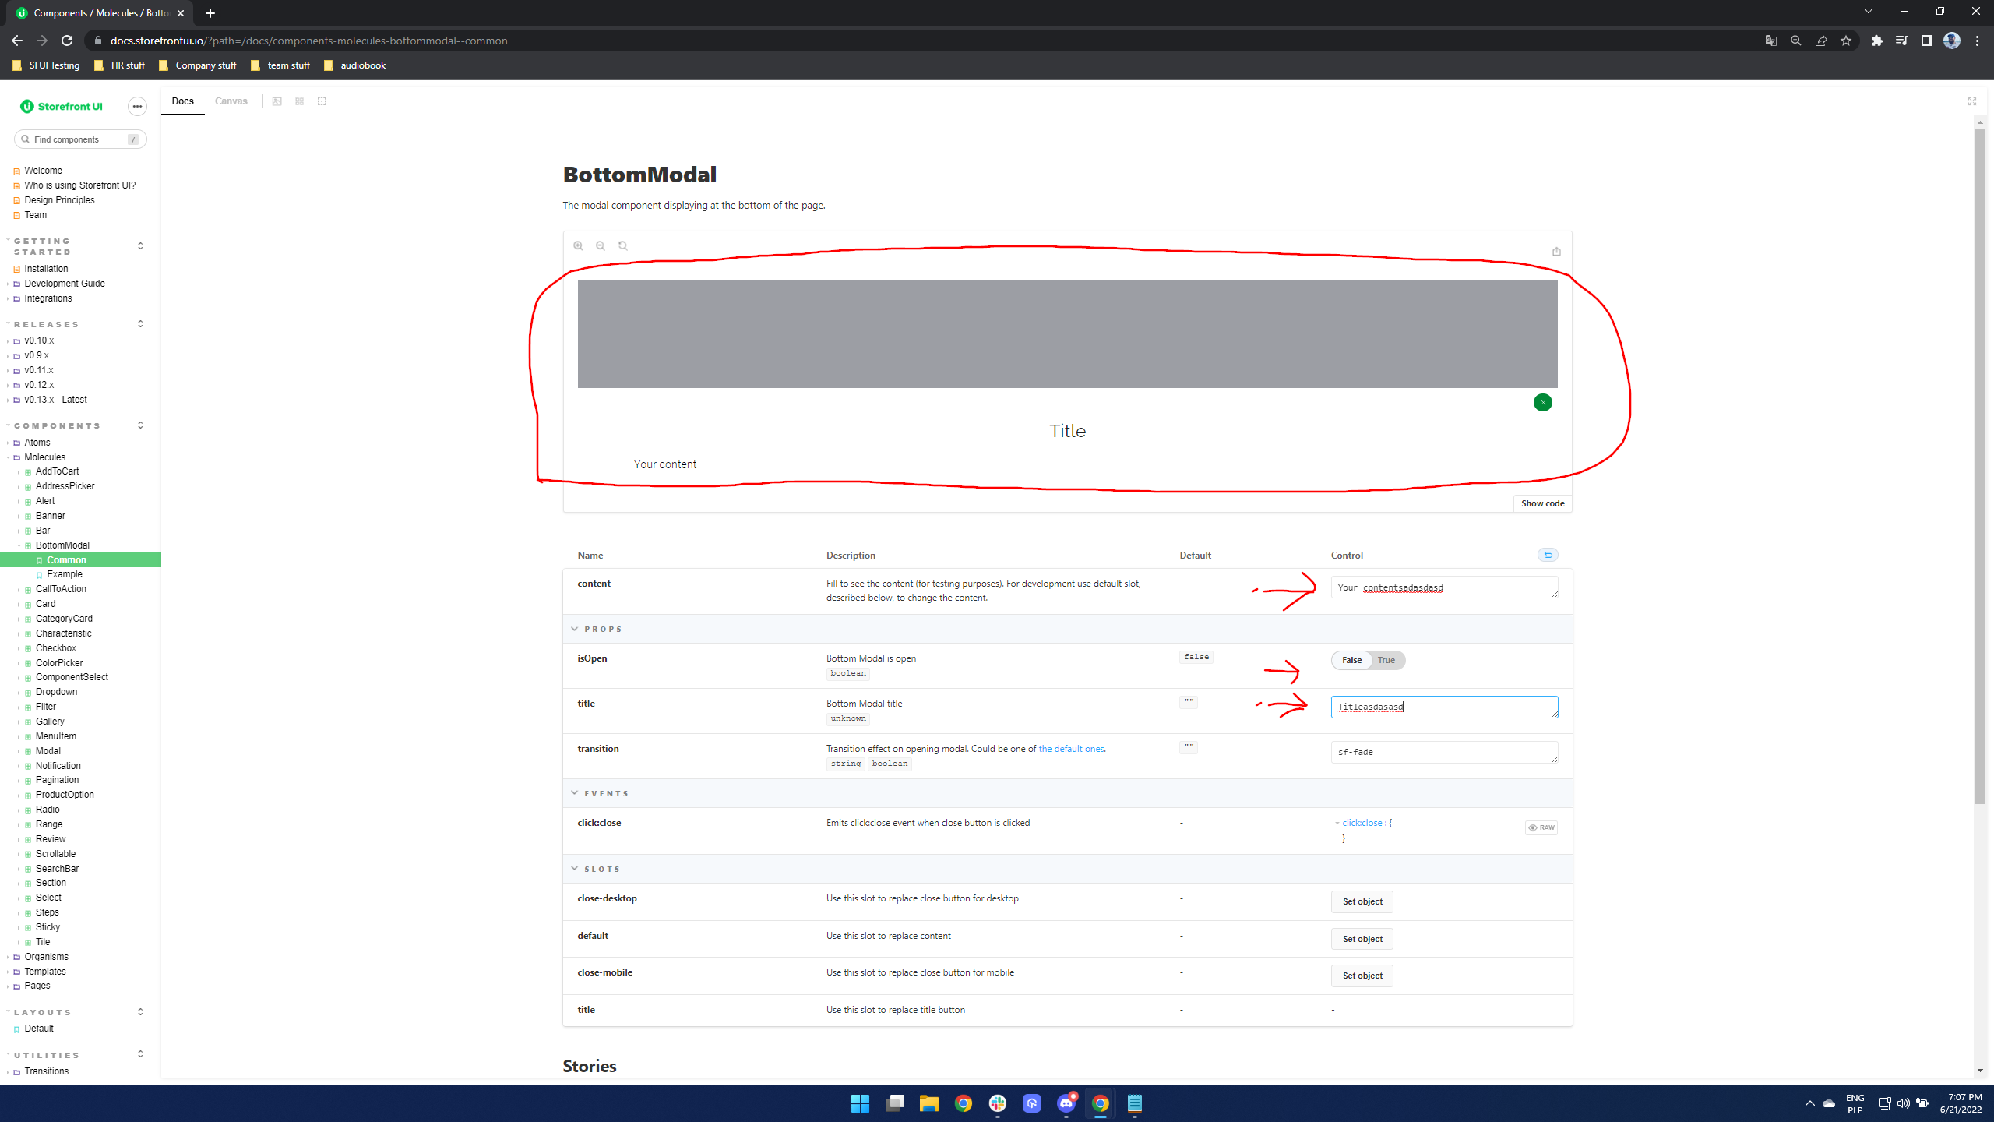Click zoom in icon in preview toolbar
The height and width of the screenshot is (1122, 1994).
click(x=578, y=245)
